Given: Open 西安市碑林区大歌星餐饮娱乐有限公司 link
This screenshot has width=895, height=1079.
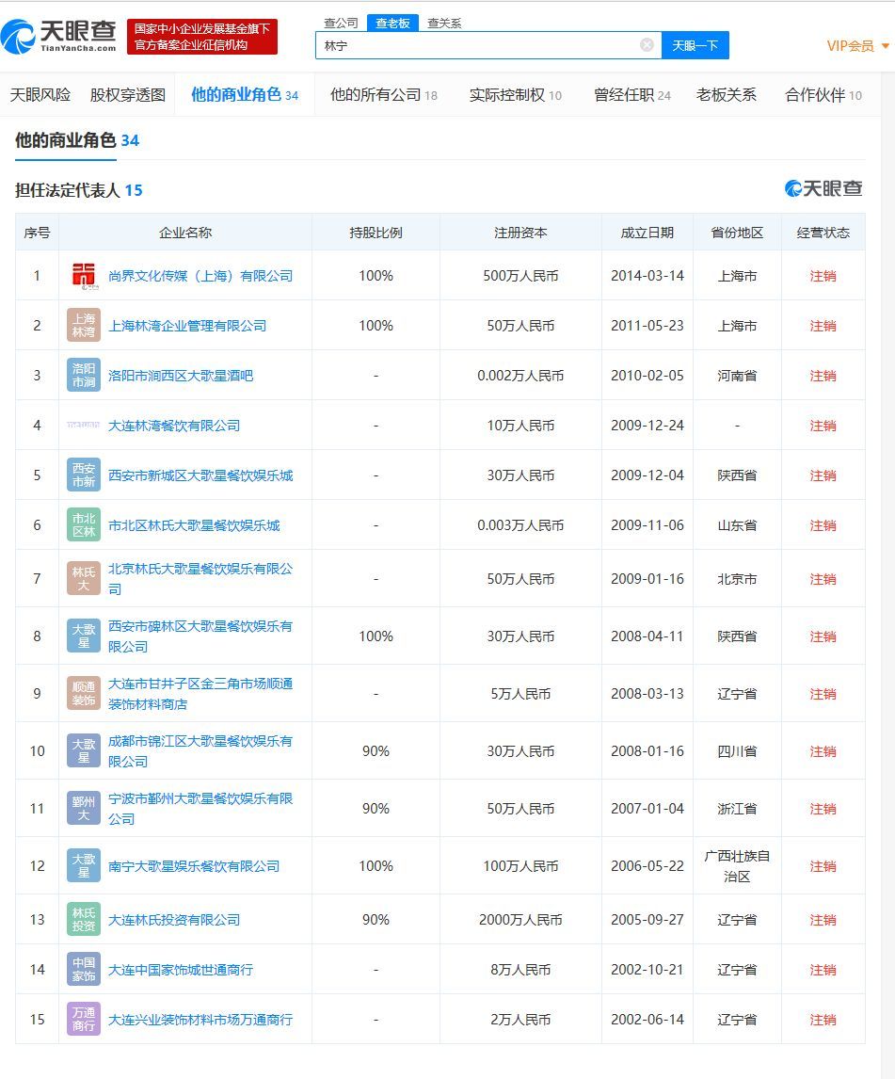Looking at the screenshot, I should click(x=200, y=636).
